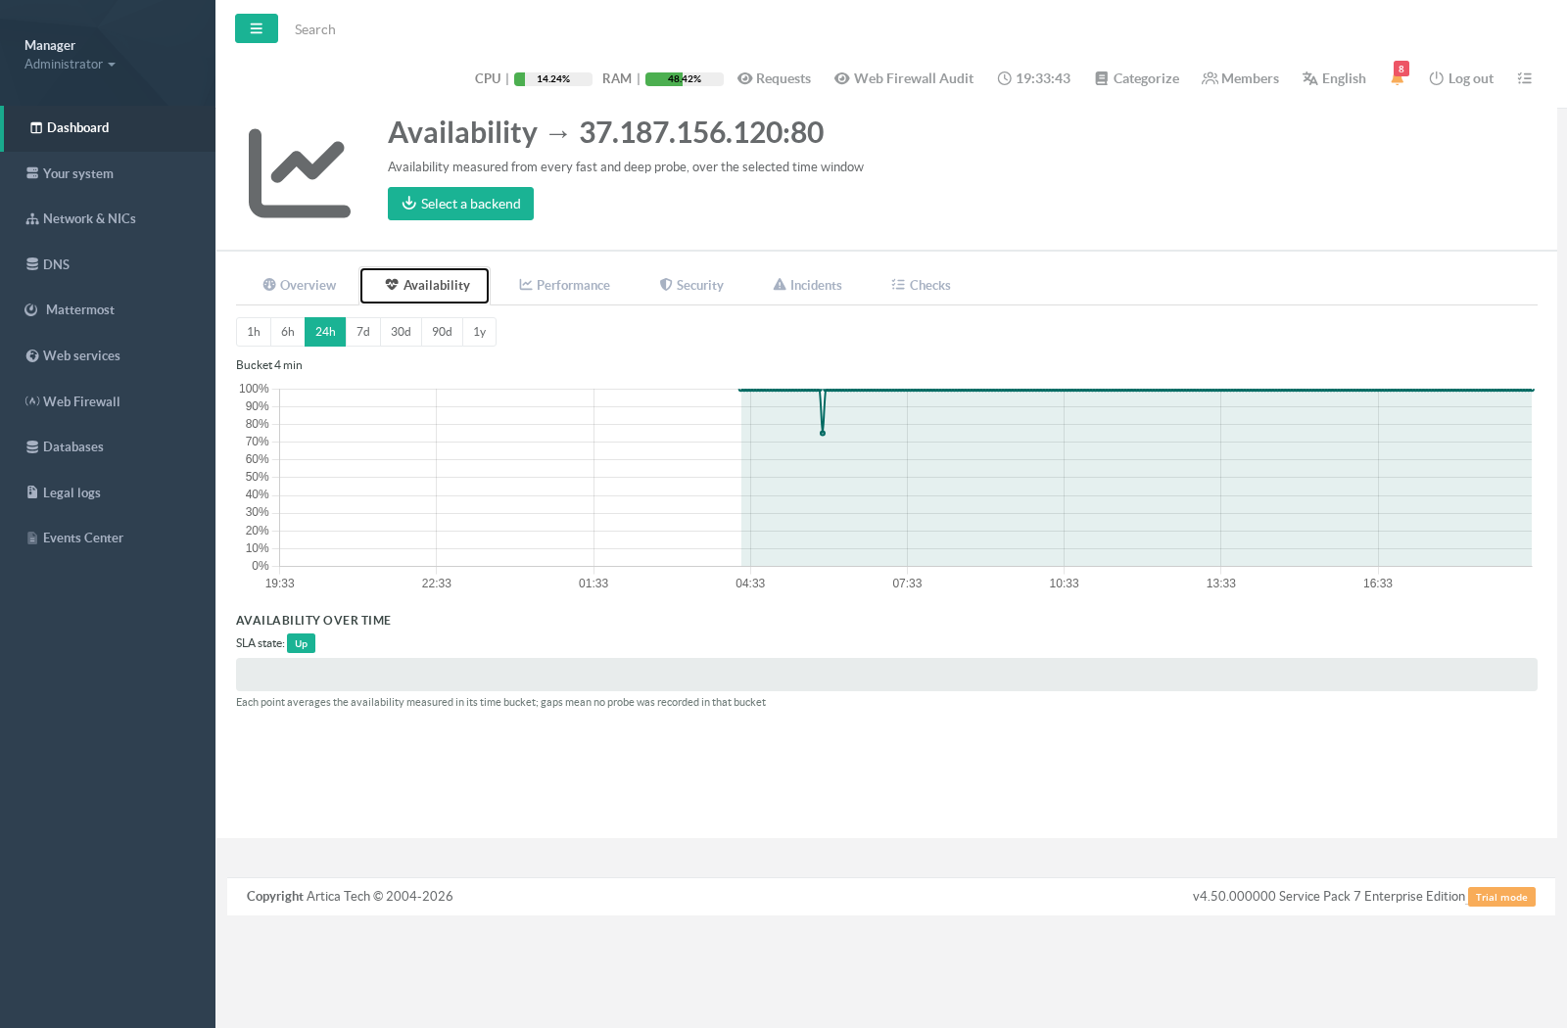Select the 6h time window

288,332
